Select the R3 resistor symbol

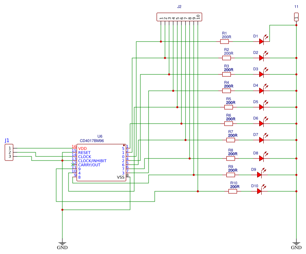click(227, 74)
